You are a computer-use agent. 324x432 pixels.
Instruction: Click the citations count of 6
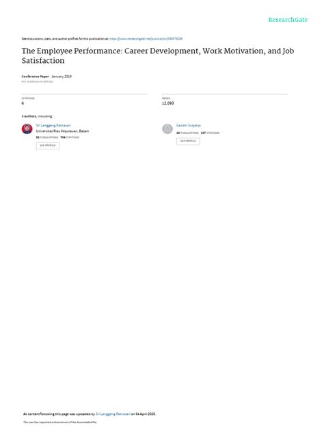(23, 103)
